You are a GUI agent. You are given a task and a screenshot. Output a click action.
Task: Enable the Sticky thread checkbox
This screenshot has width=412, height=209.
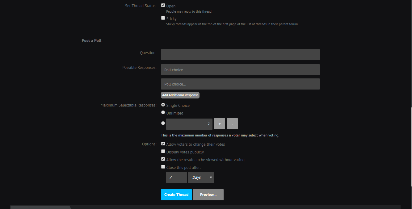[x=163, y=18]
